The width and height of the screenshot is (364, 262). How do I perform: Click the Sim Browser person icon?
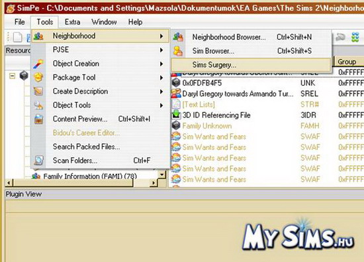click(178, 51)
